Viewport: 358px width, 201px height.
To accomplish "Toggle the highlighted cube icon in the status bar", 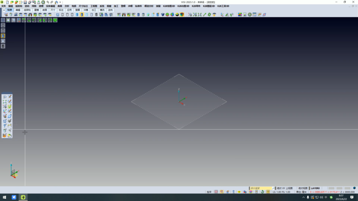I will click(x=251, y=192).
